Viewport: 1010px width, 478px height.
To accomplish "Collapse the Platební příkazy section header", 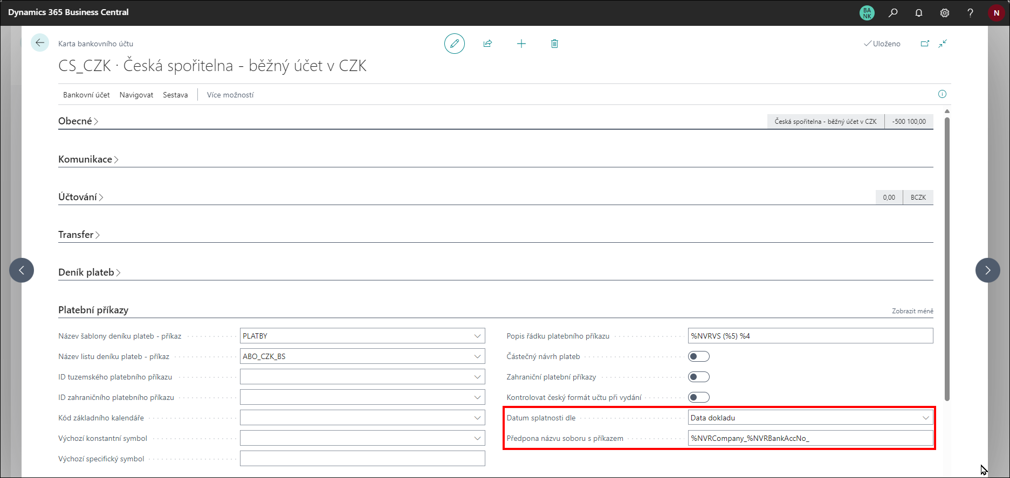I will pyautogui.click(x=93, y=310).
